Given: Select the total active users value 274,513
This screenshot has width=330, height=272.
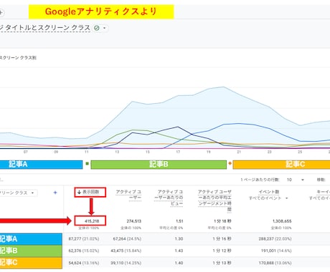Looking at the screenshot, I should [133, 221].
